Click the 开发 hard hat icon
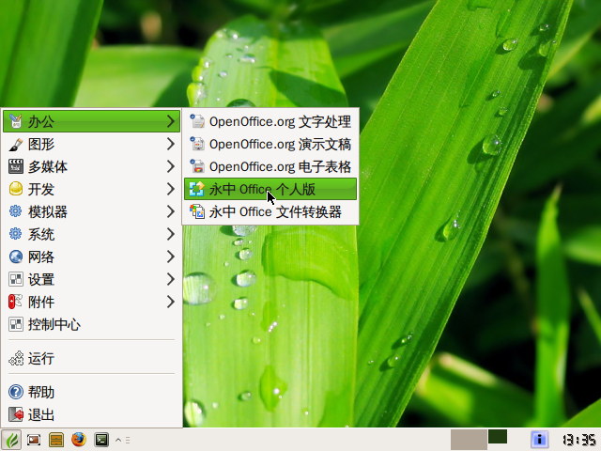 [x=16, y=189]
